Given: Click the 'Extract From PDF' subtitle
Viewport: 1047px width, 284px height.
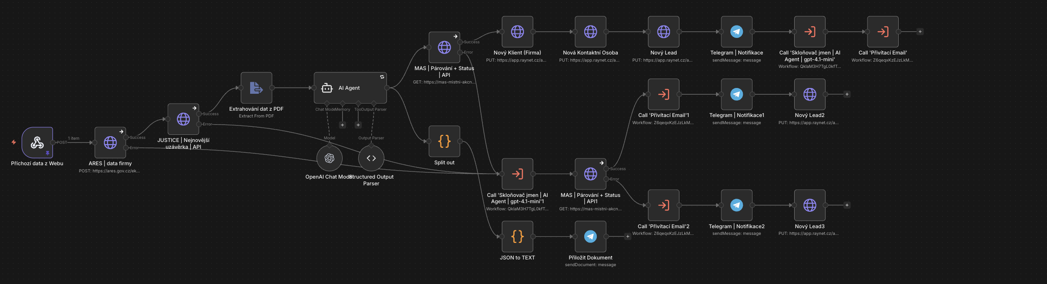Looking at the screenshot, I should pyautogui.click(x=256, y=116).
